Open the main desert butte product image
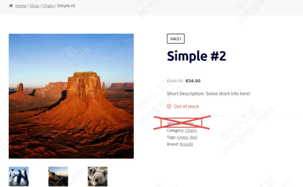This screenshot has height=187, width=303. tap(71, 96)
